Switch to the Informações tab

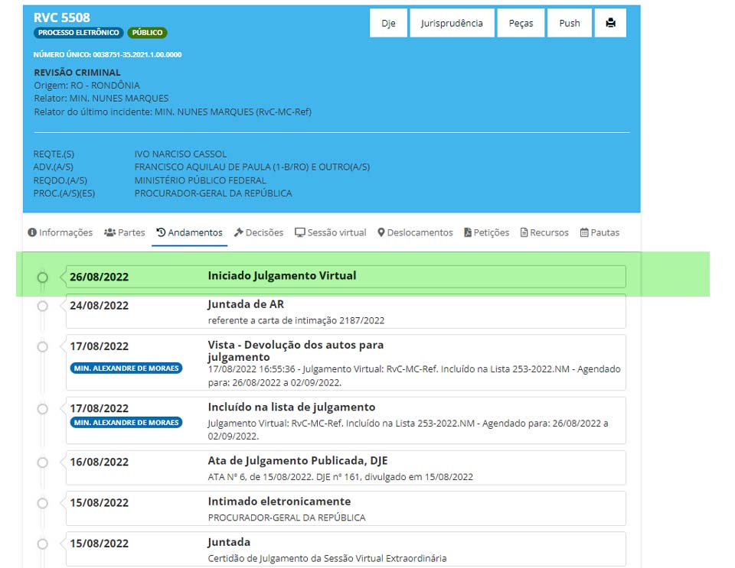click(x=60, y=232)
